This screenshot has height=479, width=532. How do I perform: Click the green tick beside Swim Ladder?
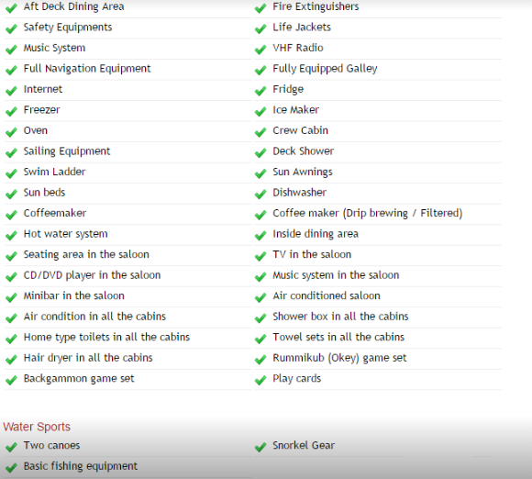(x=11, y=173)
